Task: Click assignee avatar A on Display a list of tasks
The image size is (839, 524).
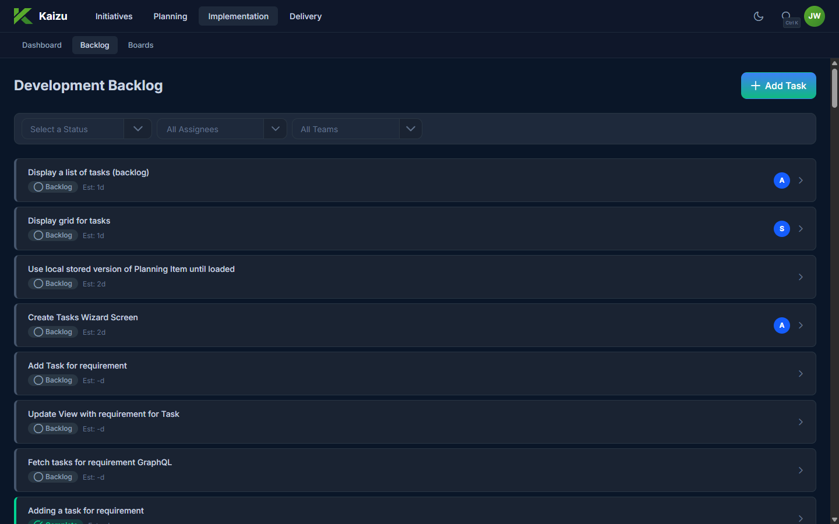Action: click(781, 180)
